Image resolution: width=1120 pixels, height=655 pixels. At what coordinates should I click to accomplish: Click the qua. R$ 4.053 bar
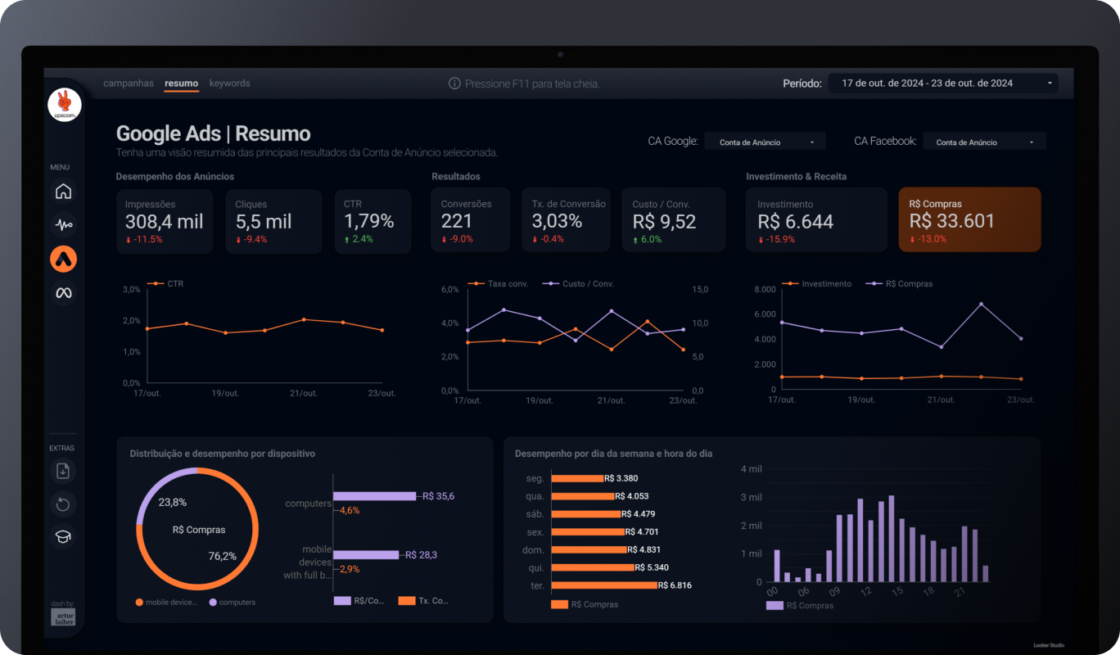point(583,496)
